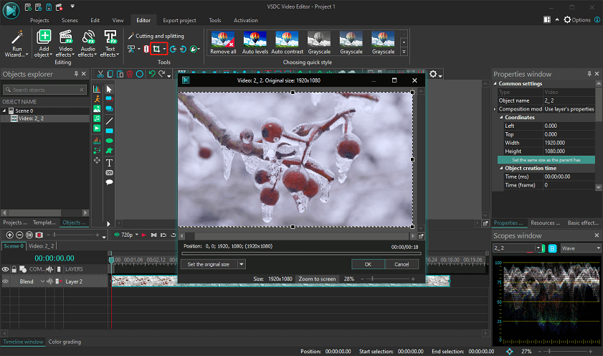Open the Export project tab

coord(179,20)
